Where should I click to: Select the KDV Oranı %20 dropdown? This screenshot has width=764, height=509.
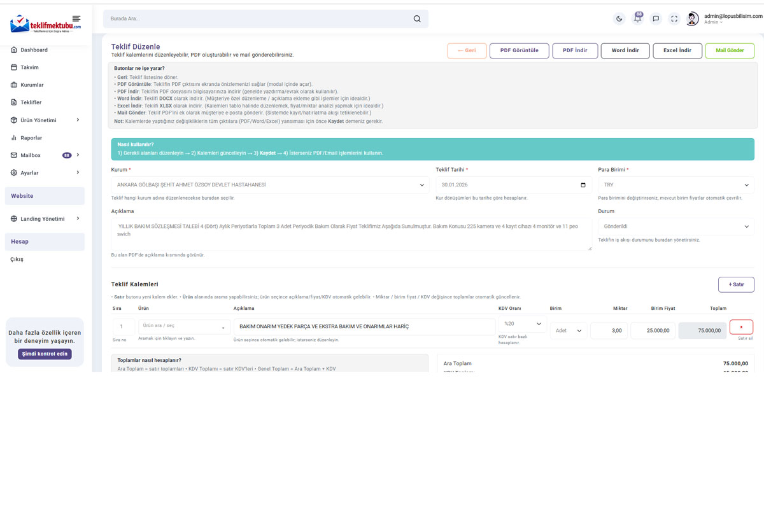tap(523, 324)
